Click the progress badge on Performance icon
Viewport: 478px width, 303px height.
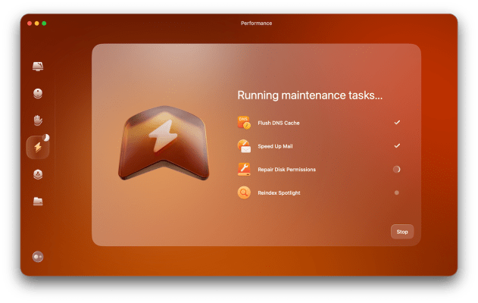pyautogui.click(x=46, y=137)
